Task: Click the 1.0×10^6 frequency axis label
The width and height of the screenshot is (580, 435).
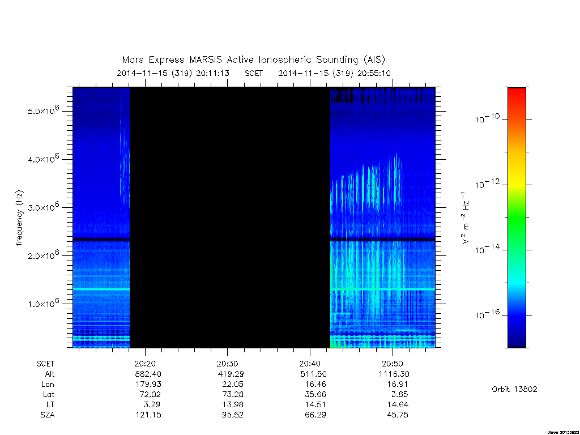Action: 43,303
